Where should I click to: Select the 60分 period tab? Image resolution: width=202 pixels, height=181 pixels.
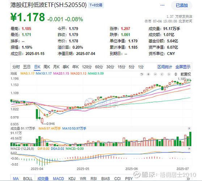click(99, 67)
